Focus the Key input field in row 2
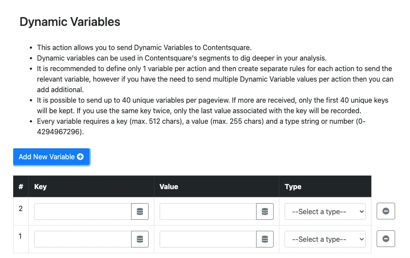 83,211
